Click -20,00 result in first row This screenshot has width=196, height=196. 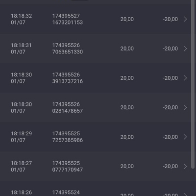(171, 19)
